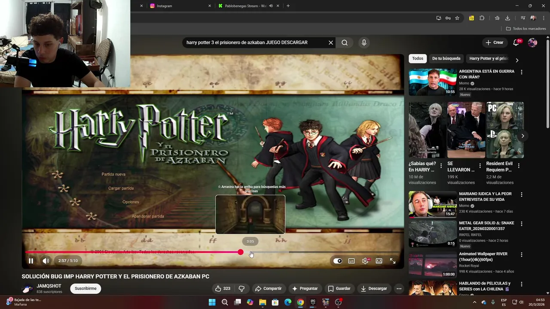
Task: Open the password manager key icon
Action: (x=448, y=18)
